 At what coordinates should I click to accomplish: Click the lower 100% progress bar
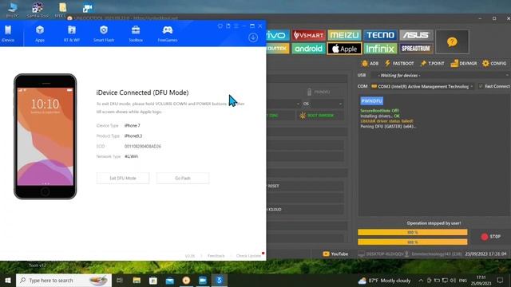[412, 242]
